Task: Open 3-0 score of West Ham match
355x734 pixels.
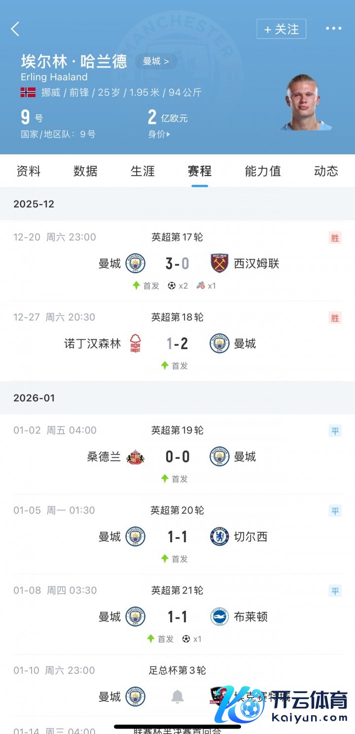Action: point(177,264)
